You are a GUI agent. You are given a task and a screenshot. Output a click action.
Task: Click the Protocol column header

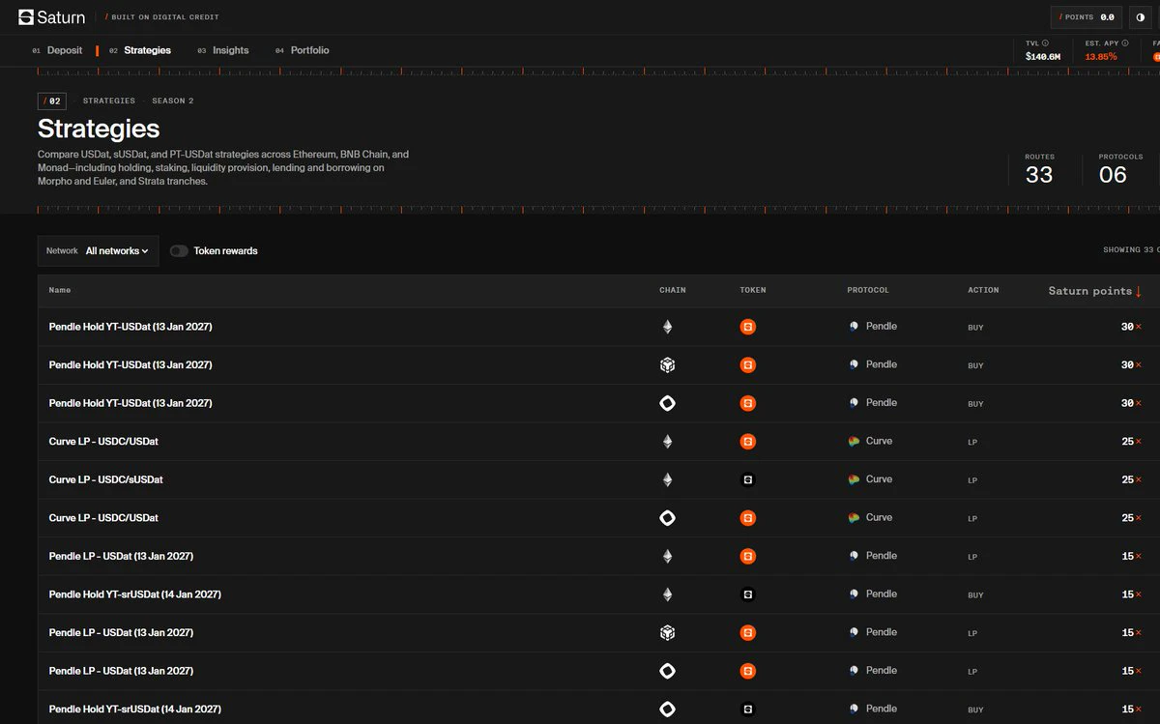coord(868,290)
